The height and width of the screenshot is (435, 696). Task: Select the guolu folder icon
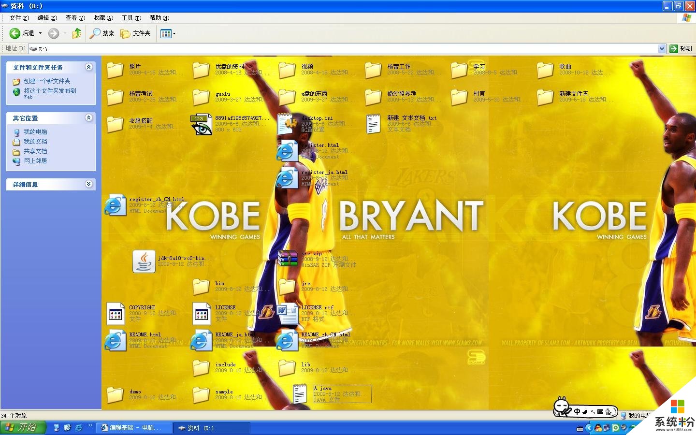tap(201, 97)
